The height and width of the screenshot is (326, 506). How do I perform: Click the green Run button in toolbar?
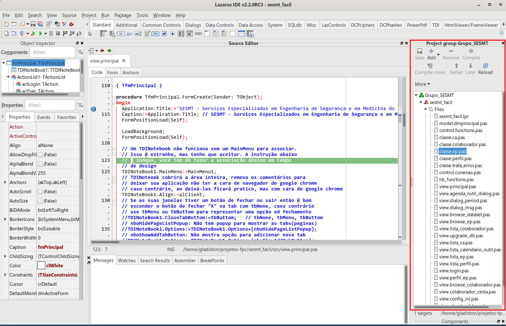(41, 33)
